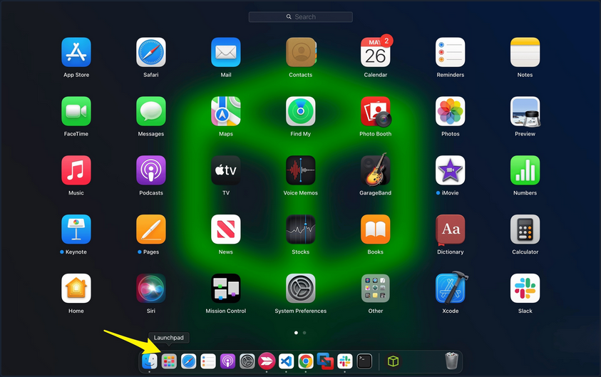Open Mission Control
The image size is (601, 377).
(226, 288)
